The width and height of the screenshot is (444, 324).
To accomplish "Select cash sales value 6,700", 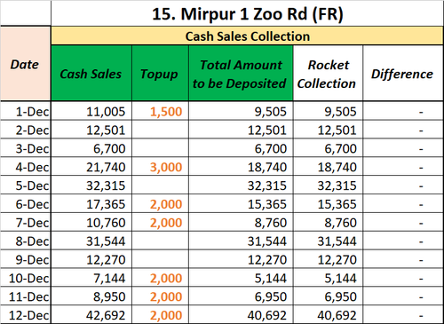I will pyautogui.click(x=91, y=148).
